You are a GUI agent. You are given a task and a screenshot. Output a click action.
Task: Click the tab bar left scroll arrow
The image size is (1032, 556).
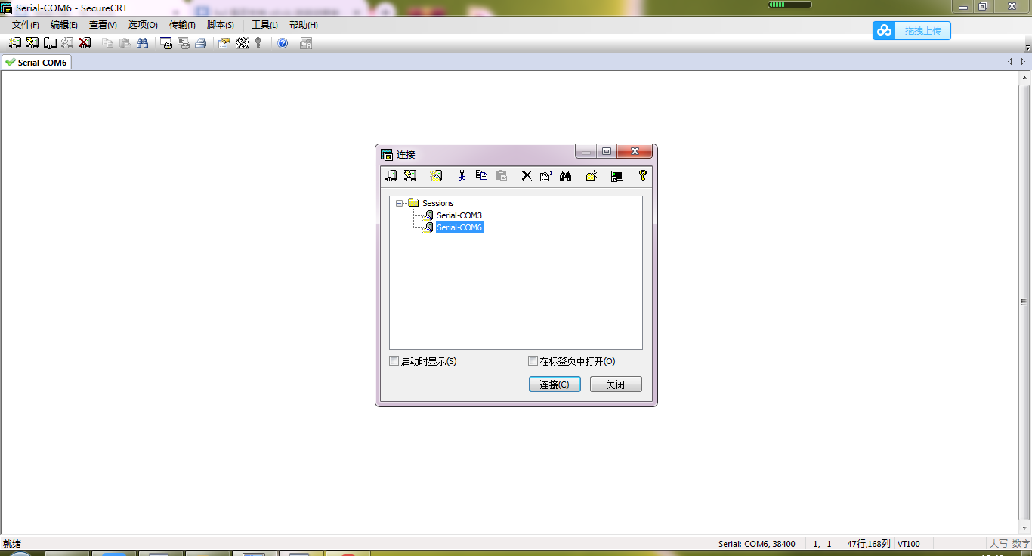click(x=1010, y=62)
